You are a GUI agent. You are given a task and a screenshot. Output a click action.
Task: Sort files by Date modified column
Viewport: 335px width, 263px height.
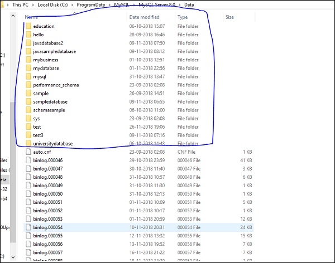(144, 17)
